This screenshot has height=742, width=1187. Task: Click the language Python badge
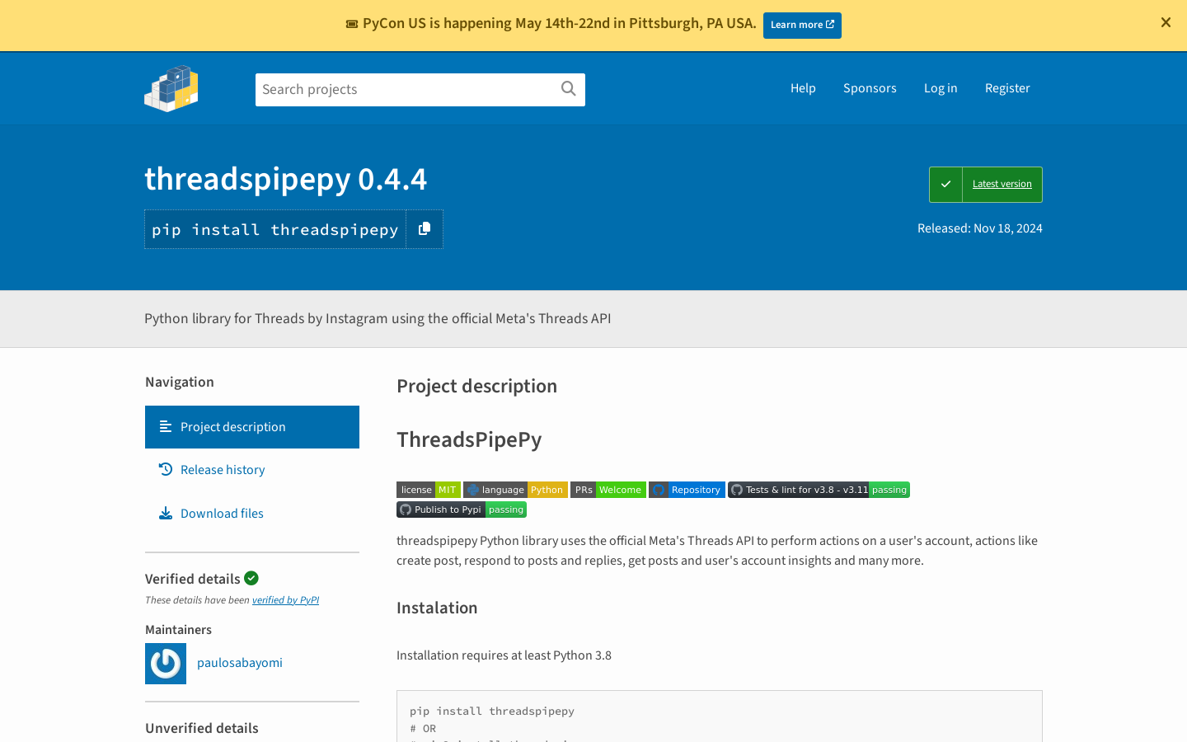coord(515,490)
